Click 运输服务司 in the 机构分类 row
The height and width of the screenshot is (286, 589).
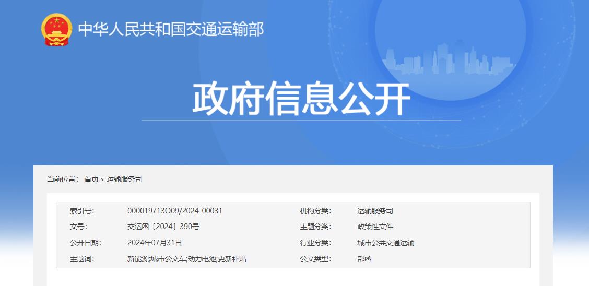click(375, 211)
